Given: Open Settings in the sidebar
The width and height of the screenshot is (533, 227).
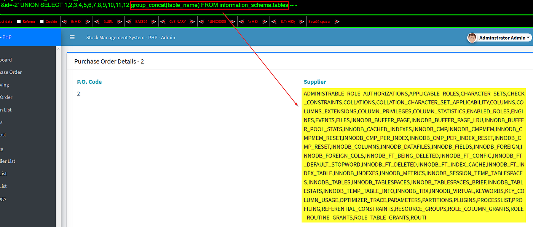Looking at the screenshot, I should click(x=3, y=198).
